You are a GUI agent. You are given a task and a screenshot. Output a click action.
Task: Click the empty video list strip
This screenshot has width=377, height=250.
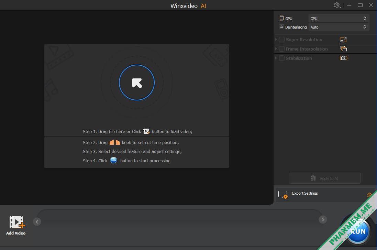(x=180, y=220)
